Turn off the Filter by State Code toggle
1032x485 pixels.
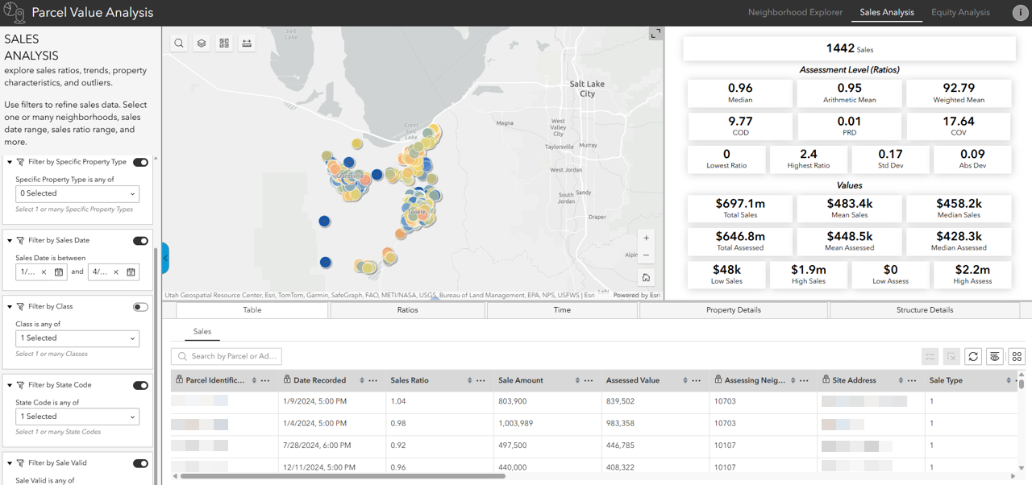[x=140, y=385]
